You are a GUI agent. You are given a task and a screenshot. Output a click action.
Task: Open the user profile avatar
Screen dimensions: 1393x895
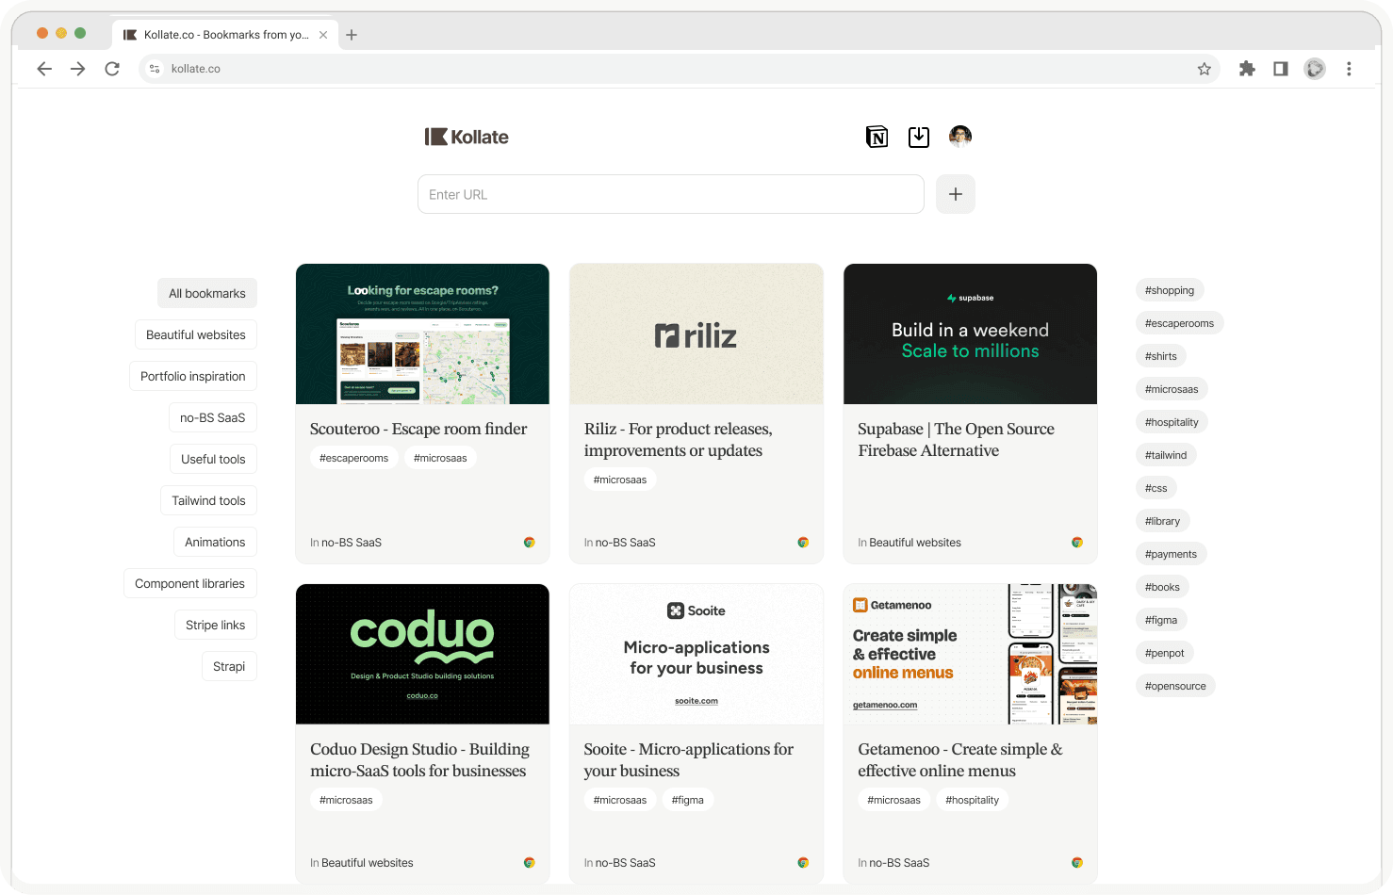[960, 137]
